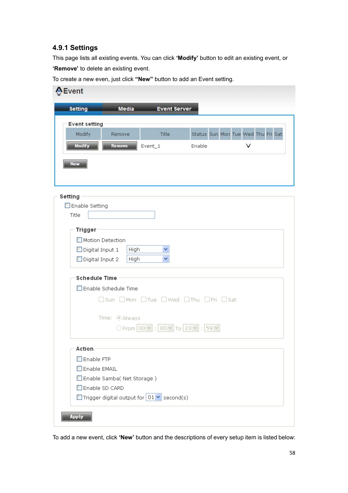
Task: Toggle the Enable Schedule Time checkbox
Action: 80,288
